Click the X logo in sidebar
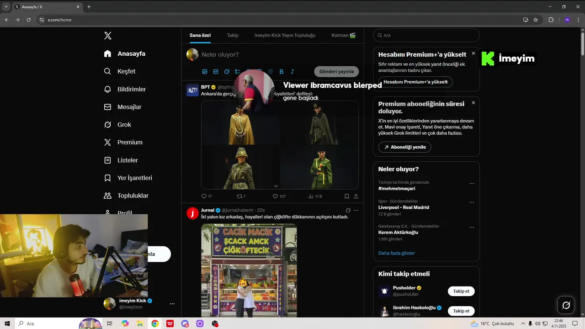Viewport: 585px width, 329px height. pos(107,36)
